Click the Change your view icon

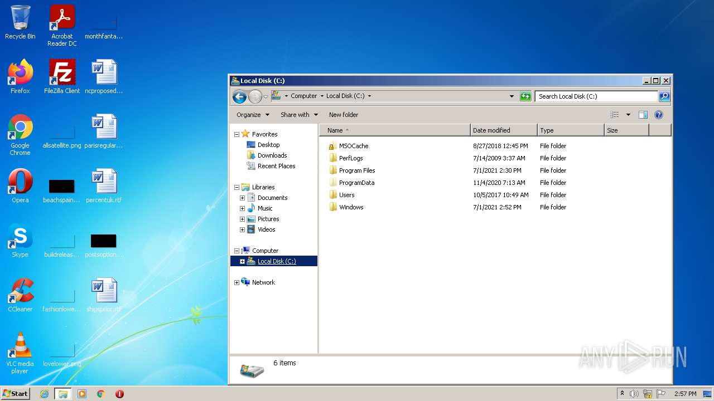pyautogui.click(x=615, y=115)
